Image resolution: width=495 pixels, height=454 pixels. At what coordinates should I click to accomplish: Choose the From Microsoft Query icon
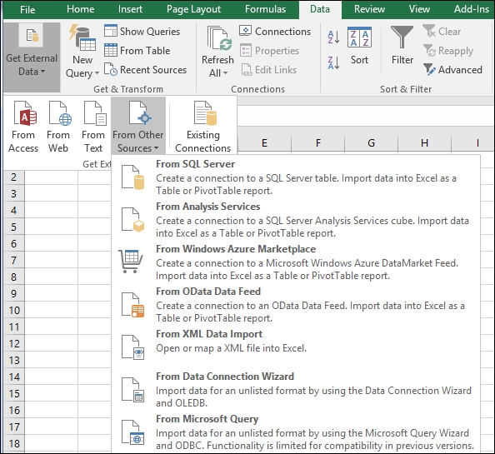coord(132,432)
